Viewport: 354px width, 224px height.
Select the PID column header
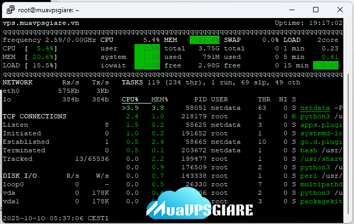point(200,99)
